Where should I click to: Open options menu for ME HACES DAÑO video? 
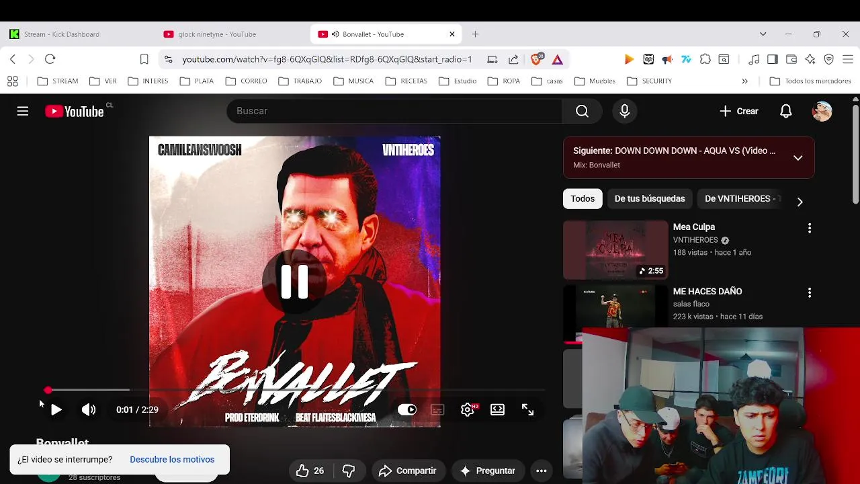(810, 292)
